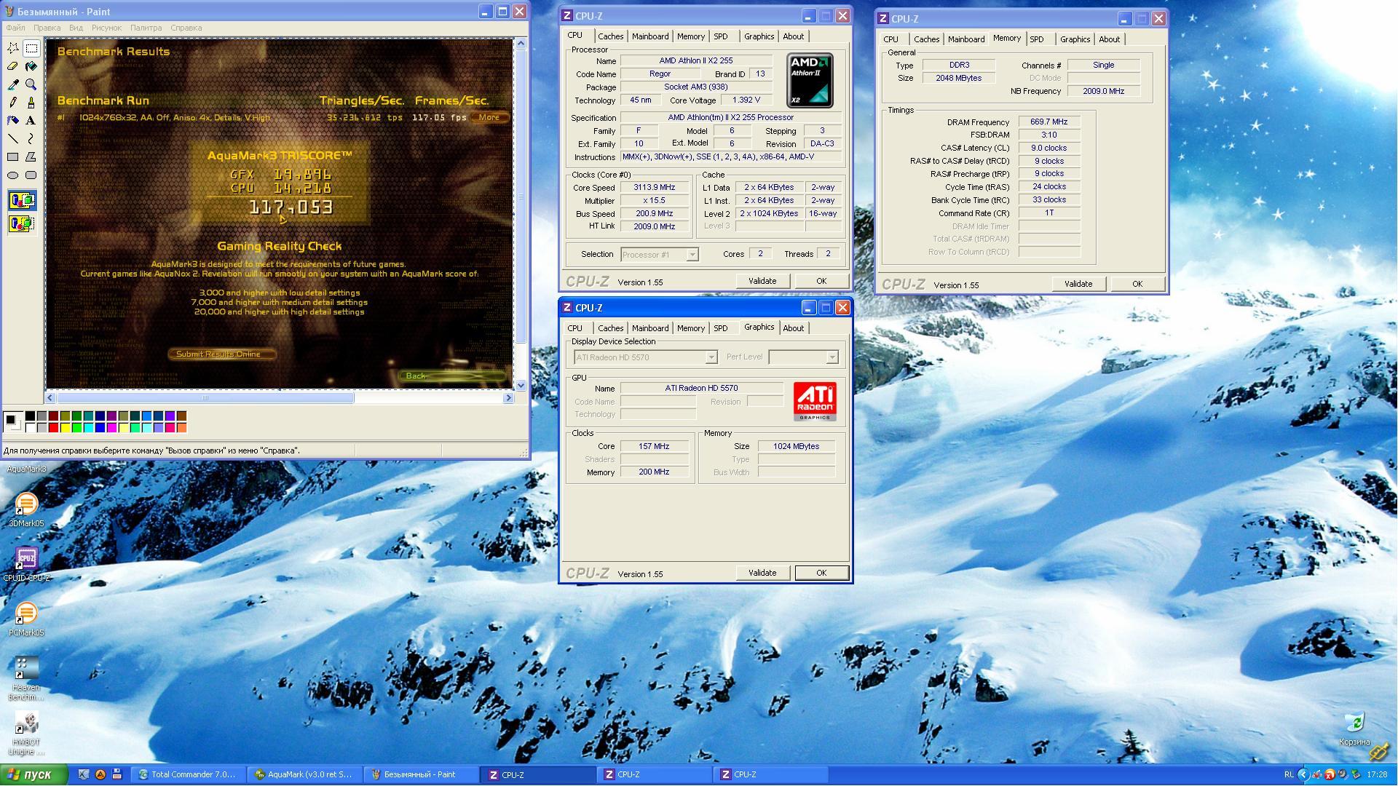Pick the Rectangle shape tool
The height and width of the screenshot is (786, 1398).
coord(13,157)
